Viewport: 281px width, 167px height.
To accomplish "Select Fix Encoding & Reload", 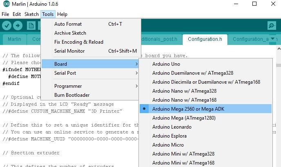I will click(x=78, y=42).
